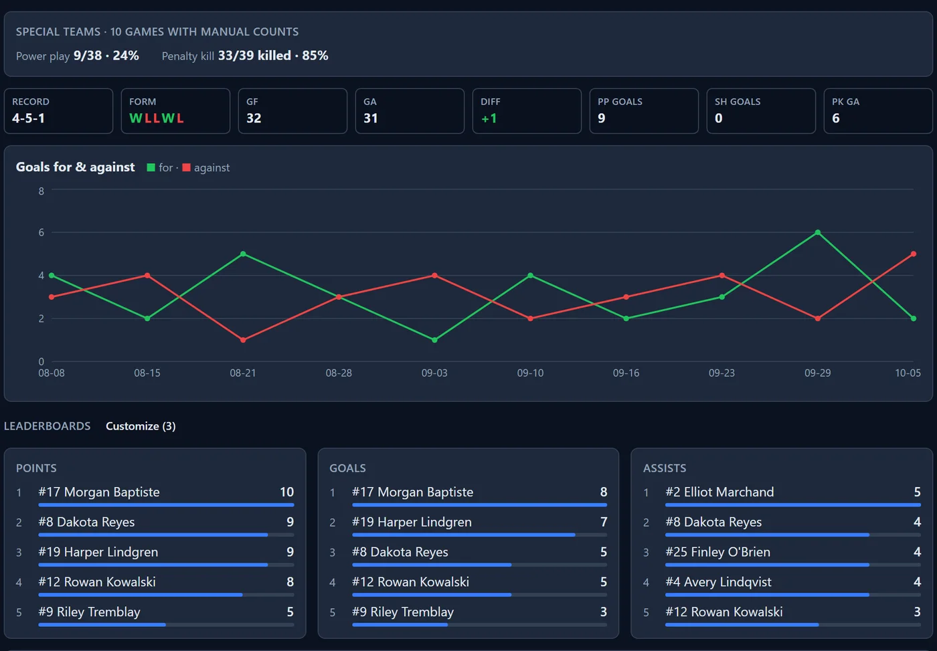Click Rowan Kowalski's progress bar in GOALS

480,595
